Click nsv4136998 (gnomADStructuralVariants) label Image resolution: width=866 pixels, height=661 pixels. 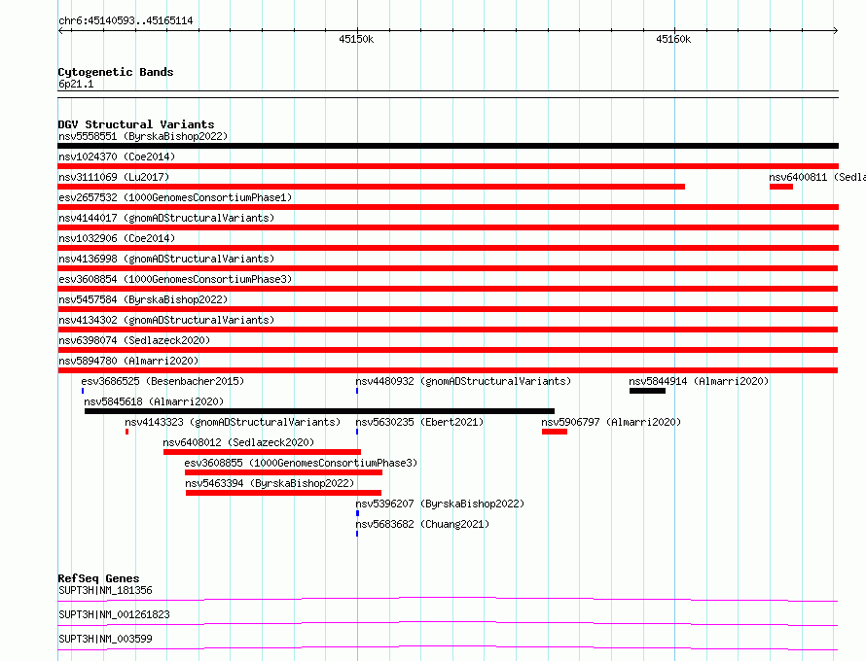click(166, 259)
